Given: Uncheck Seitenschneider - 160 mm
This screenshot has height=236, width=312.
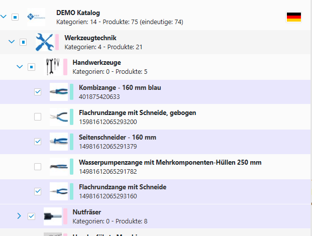Looking at the screenshot, I should pyautogui.click(x=38, y=142).
